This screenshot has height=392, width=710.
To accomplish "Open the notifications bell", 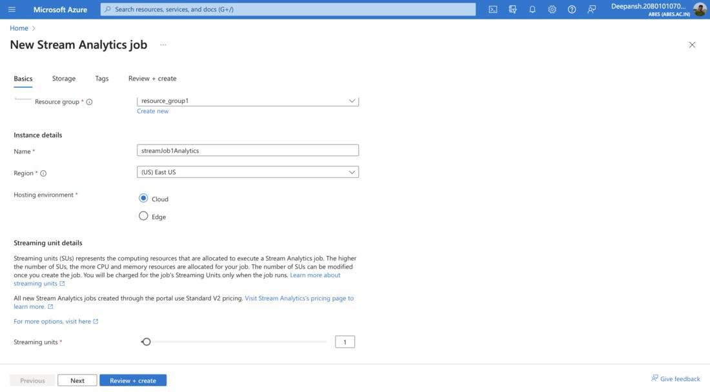I will pyautogui.click(x=532, y=10).
